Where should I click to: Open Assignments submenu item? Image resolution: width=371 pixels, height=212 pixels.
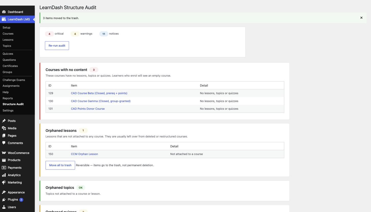11,86
